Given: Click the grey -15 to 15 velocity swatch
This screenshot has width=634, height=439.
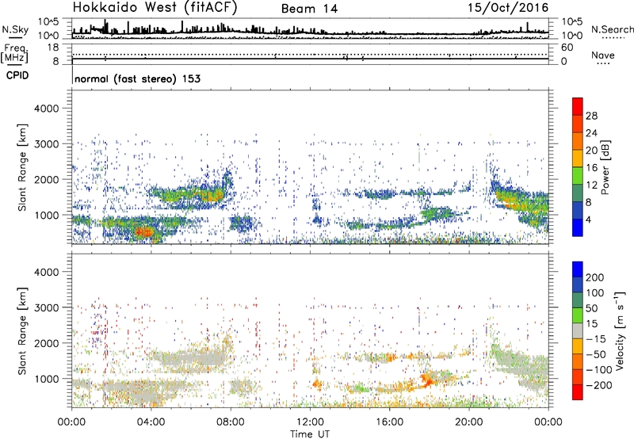Looking at the screenshot, I should [x=578, y=330].
